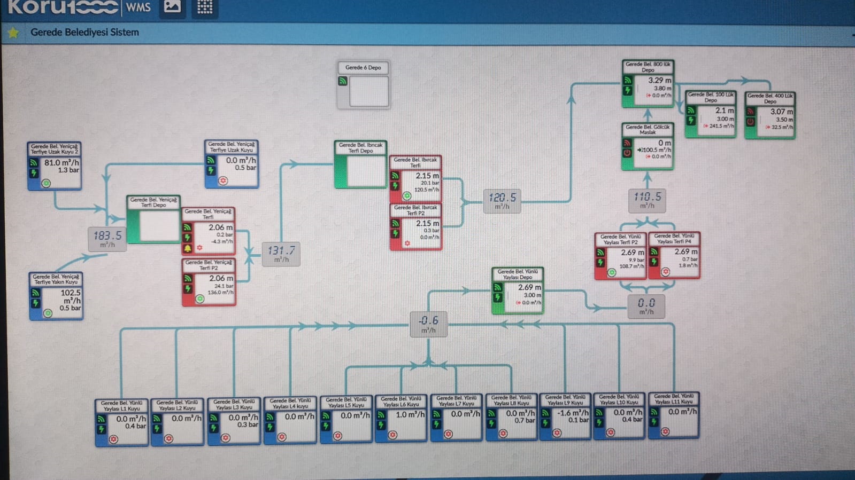Viewport: 855px width, 480px height.
Task: Click red pump icon on İbırcak Terfi P2
Action: point(407,243)
